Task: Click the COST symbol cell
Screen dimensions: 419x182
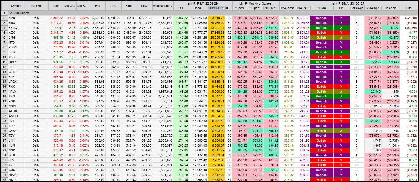Action: (16, 170)
